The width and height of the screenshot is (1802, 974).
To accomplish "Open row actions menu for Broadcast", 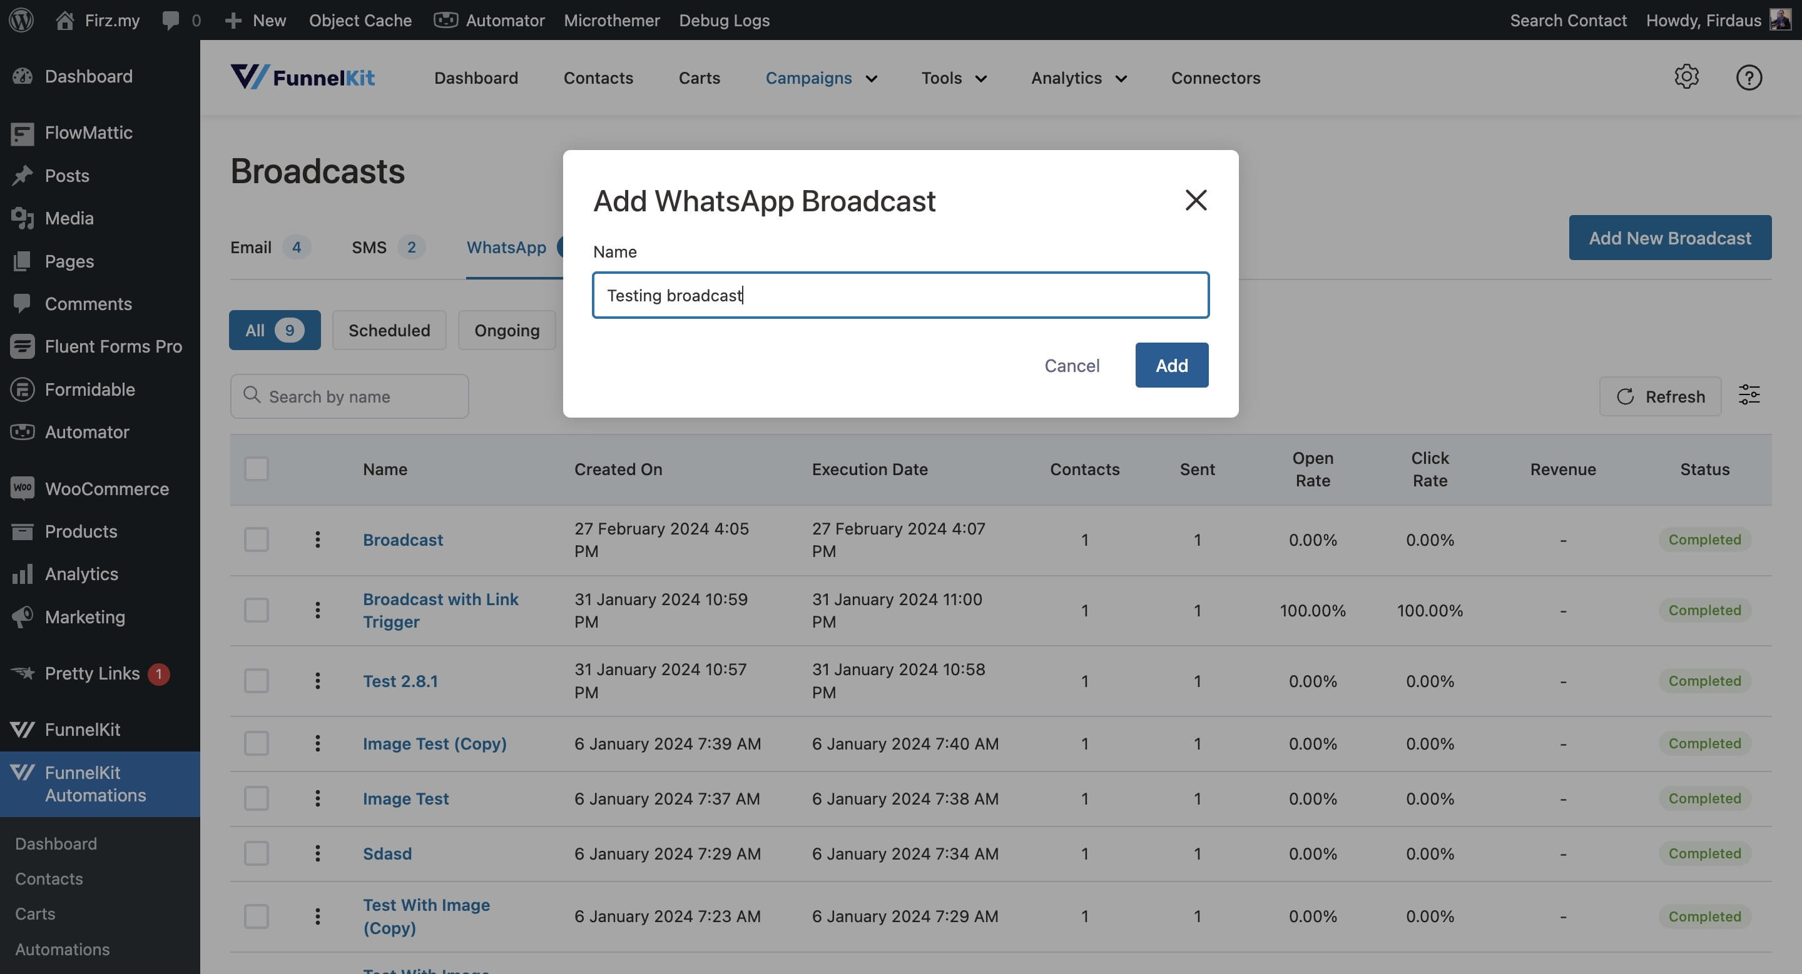I will 318,540.
